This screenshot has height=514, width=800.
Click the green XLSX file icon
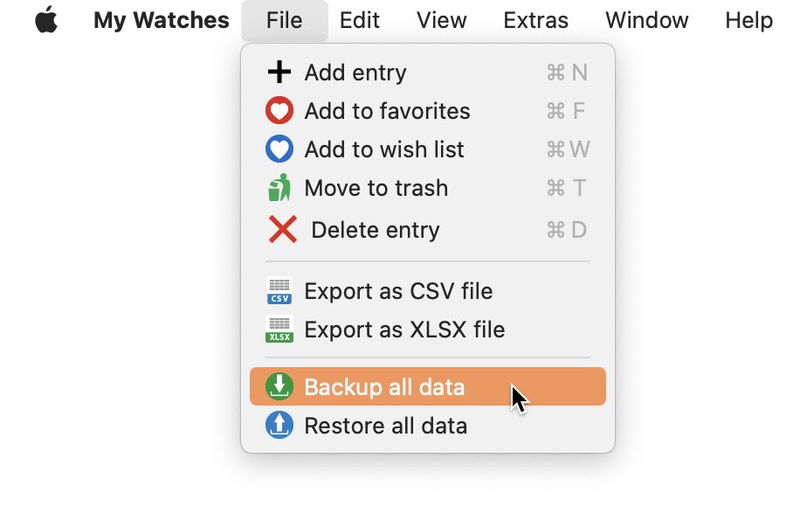tap(279, 330)
